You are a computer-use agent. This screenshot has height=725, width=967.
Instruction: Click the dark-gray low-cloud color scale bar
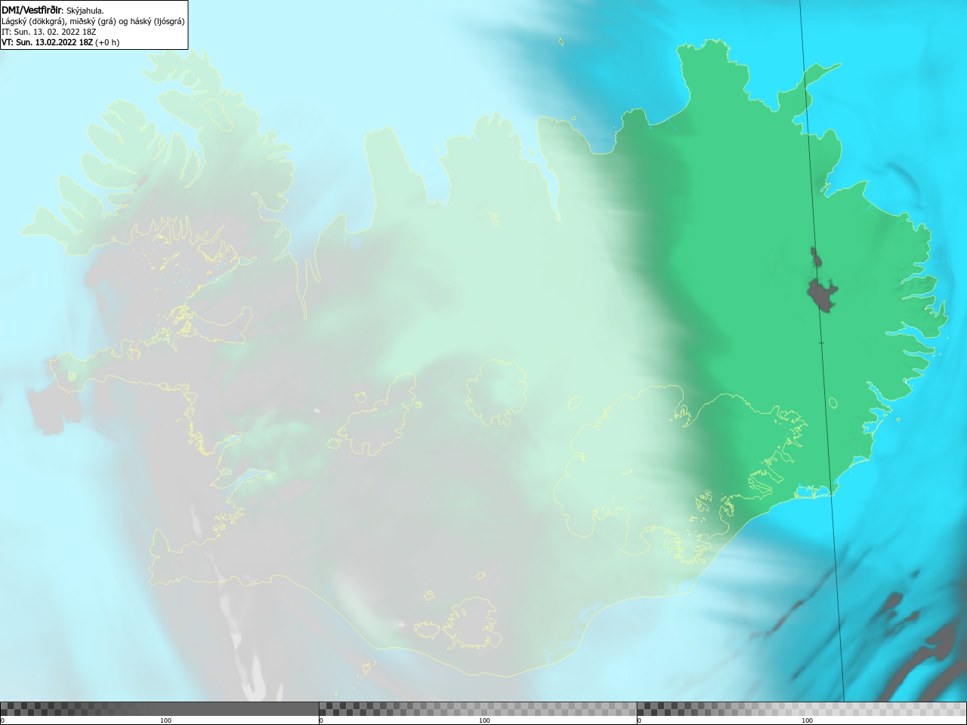pos(159,708)
